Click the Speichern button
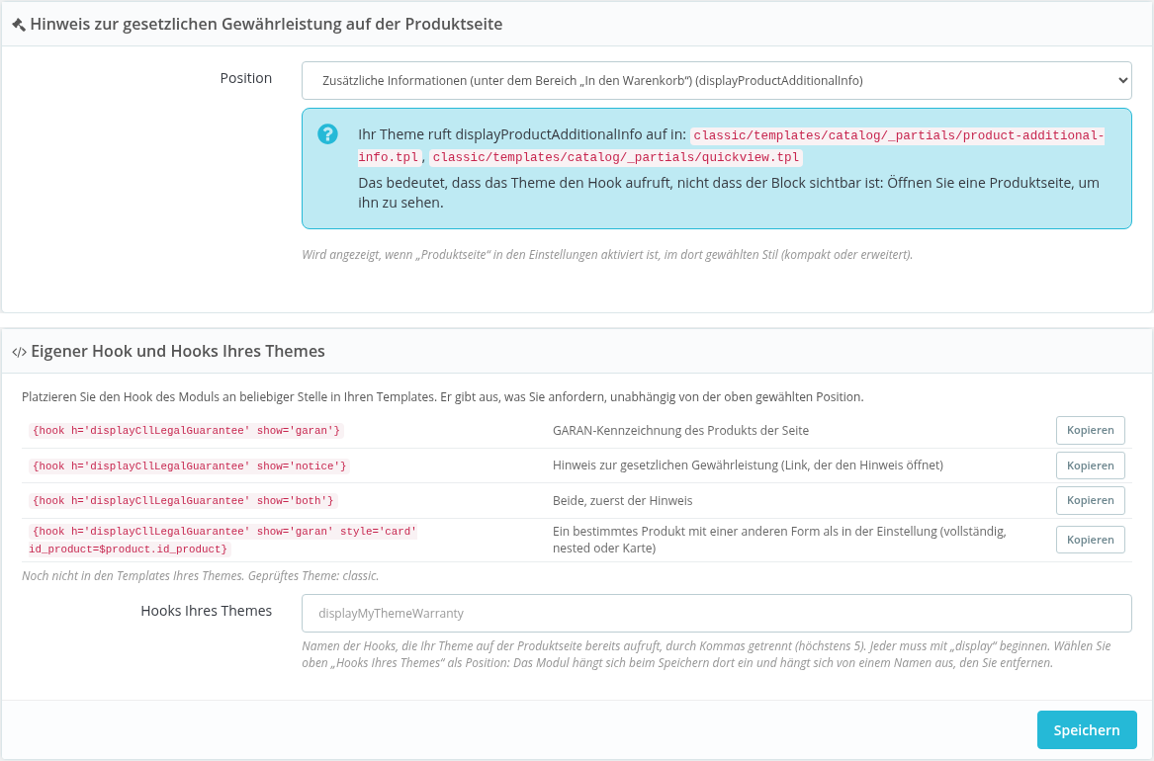The width and height of the screenshot is (1154, 761). tap(1087, 730)
